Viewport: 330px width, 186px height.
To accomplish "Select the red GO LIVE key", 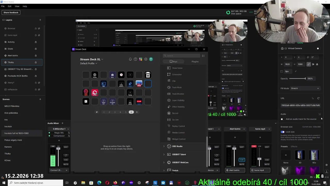I will coord(139,102).
